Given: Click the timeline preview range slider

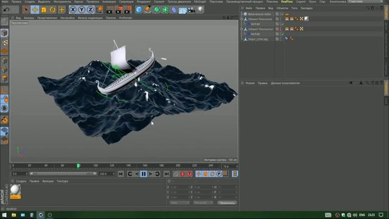Looking at the screenshot, I should pyautogui.click(x=63, y=174).
